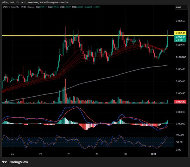The width and height of the screenshot is (190, 167).
Task: Click the 0.00480 price axis label
Action: tap(180, 69)
